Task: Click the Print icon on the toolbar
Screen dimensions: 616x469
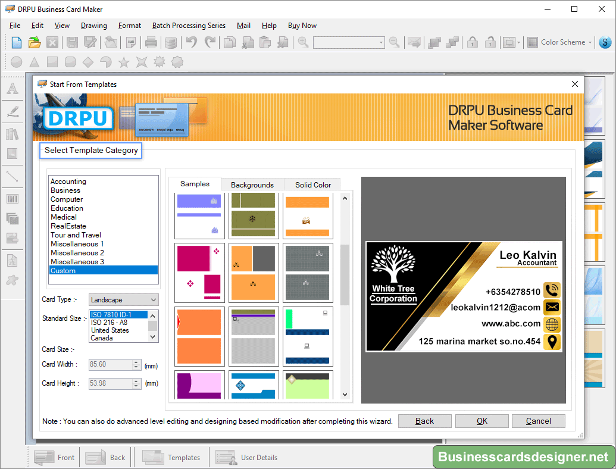Action: pyautogui.click(x=151, y=42)
